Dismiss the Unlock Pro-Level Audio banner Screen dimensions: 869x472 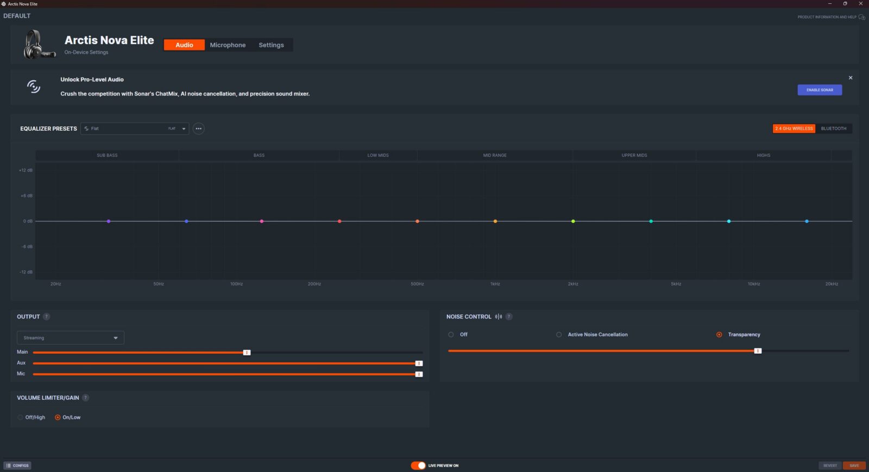[851, 78]
